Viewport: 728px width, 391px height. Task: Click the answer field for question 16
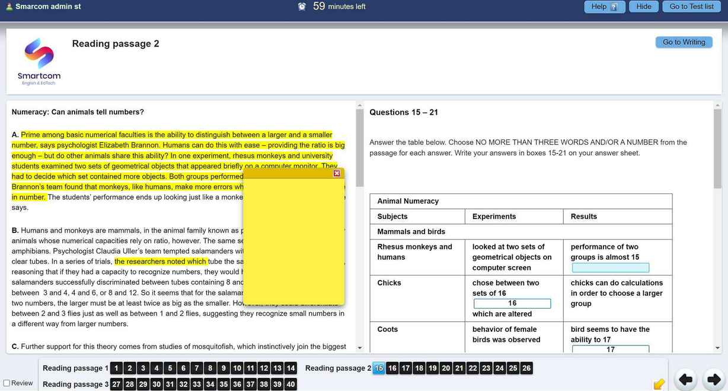[x=512, y=303]
